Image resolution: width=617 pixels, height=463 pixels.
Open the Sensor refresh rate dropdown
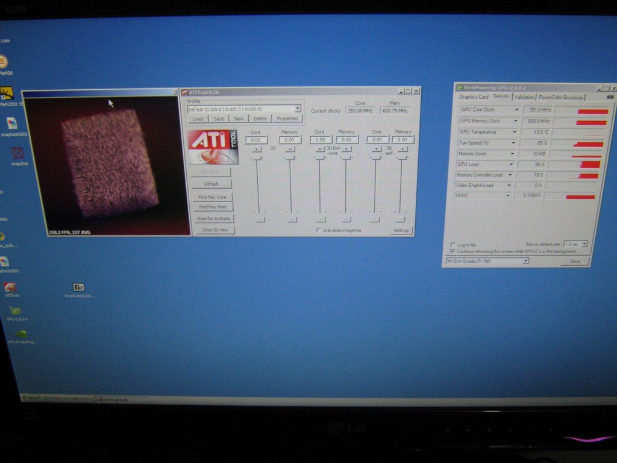point(584,244)
